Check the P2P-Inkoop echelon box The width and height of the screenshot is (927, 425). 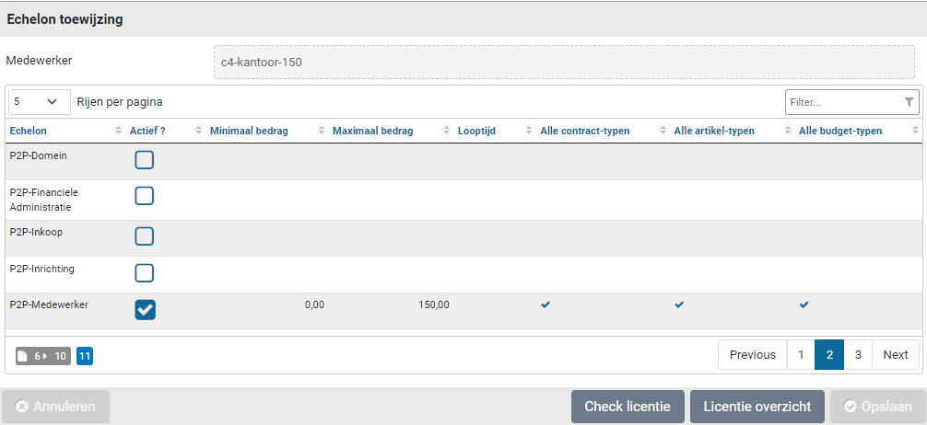[145, 236]
